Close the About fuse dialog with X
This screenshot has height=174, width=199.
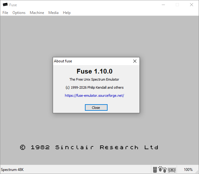(x=135, y=61)
